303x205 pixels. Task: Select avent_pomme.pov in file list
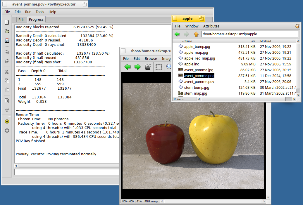click(x=199, y=82)
